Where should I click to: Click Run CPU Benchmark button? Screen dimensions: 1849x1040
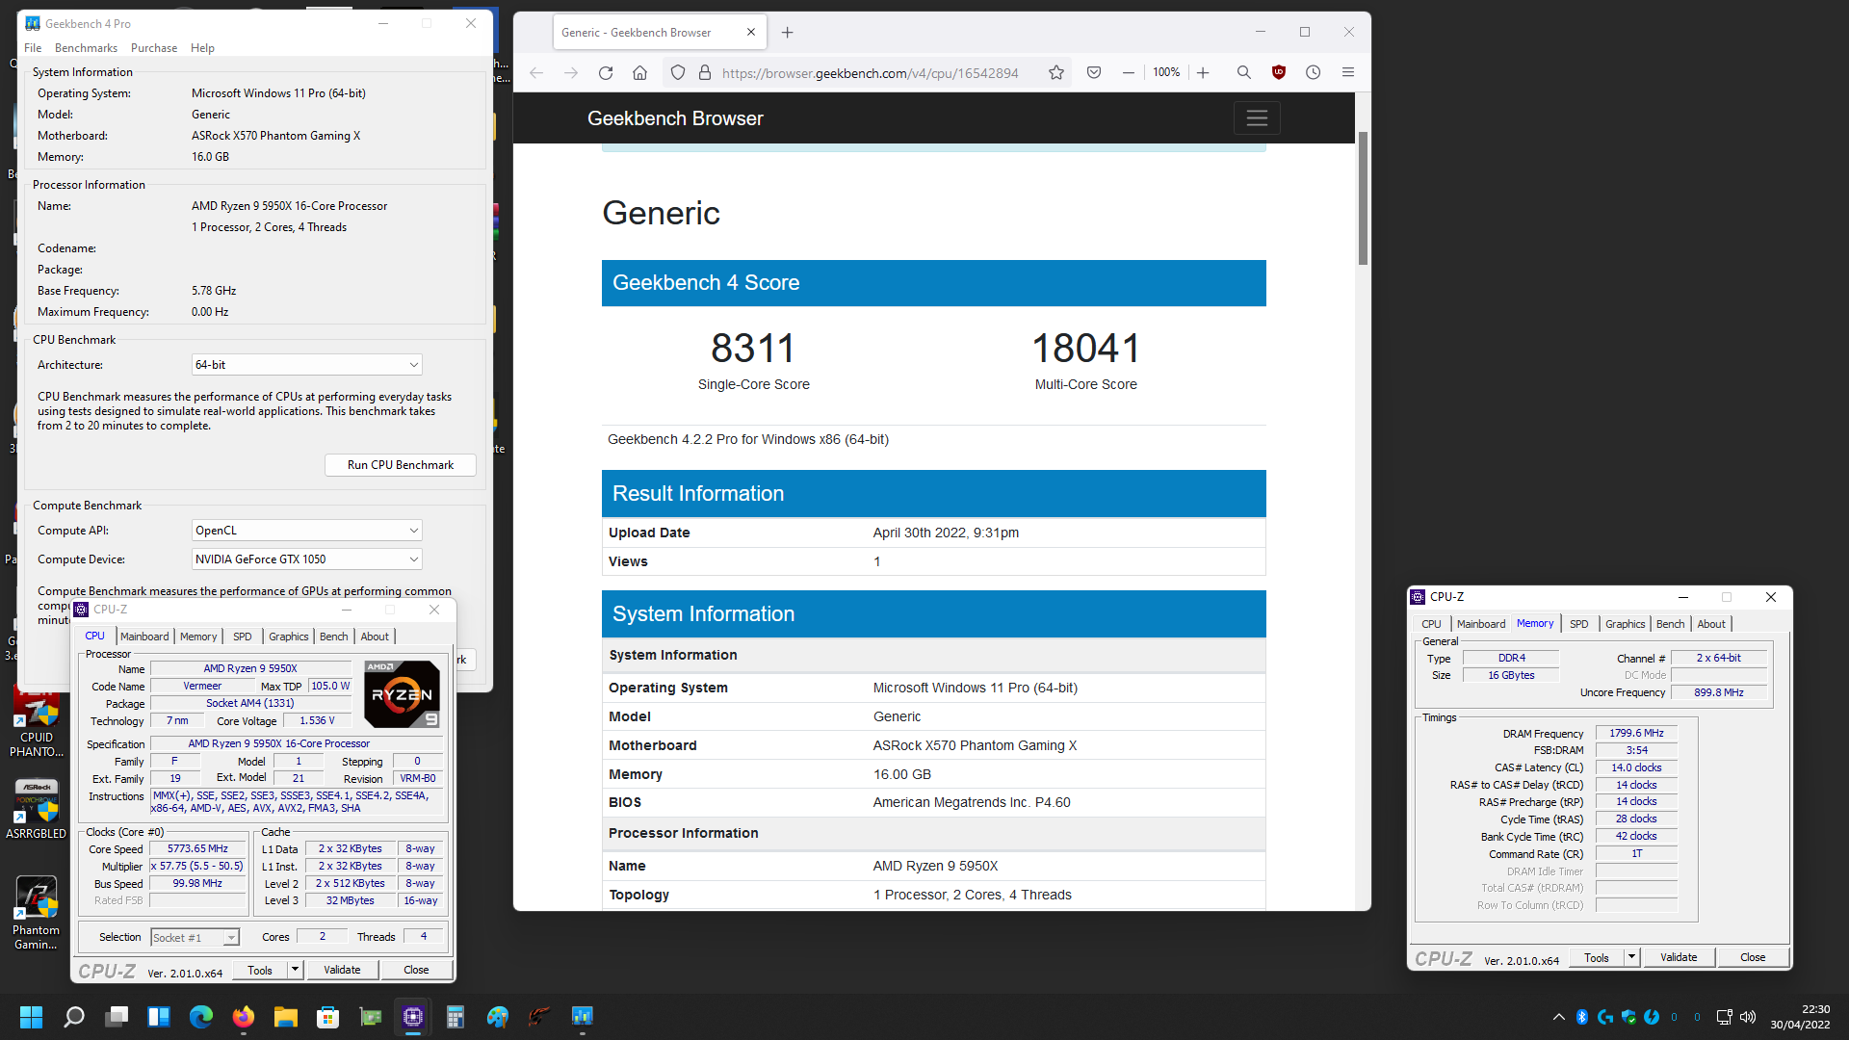pos(401,465)
